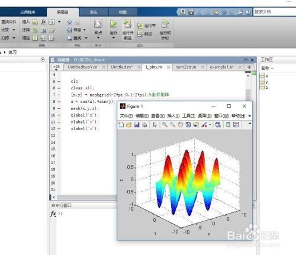
Task: Click Run Section (运行节) button
Action: click(x=146, y=25)
